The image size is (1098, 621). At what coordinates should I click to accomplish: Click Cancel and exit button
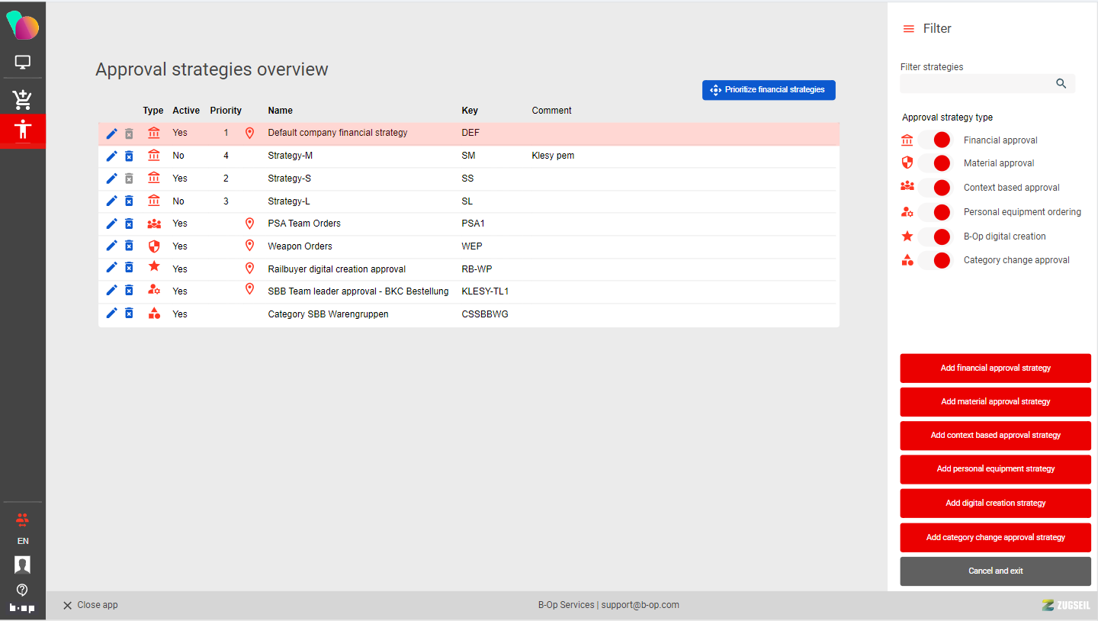[995, 571]
